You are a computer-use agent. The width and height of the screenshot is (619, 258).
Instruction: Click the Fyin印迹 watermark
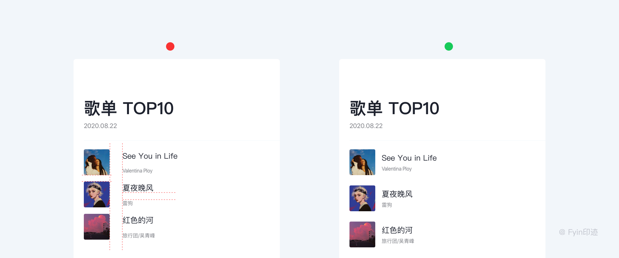coord(578,232)
